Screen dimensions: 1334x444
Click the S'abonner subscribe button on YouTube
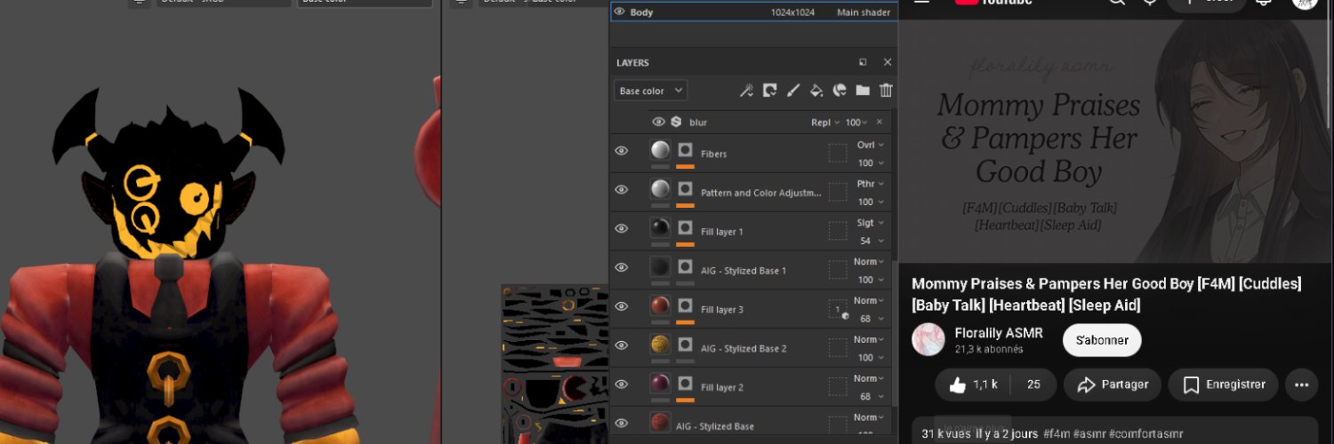(x=1102, y=340)
